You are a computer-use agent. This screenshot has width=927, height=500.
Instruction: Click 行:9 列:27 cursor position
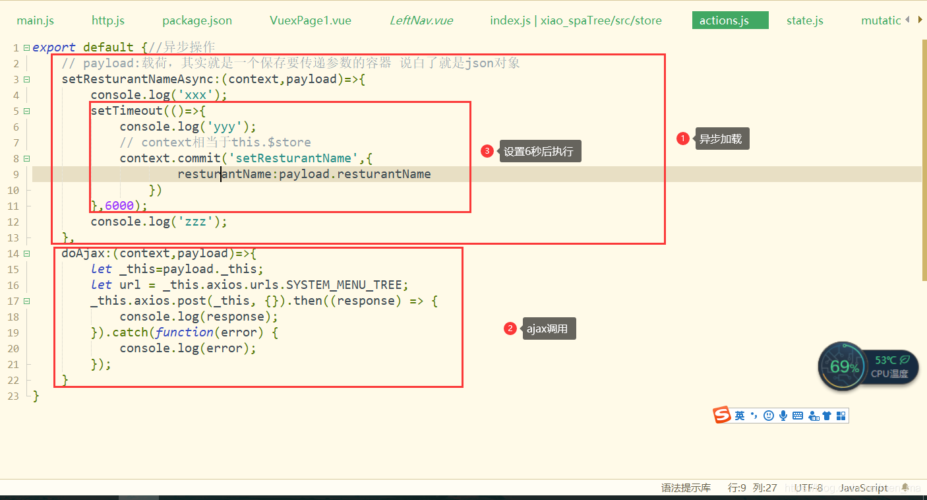(x=752, y=487)
